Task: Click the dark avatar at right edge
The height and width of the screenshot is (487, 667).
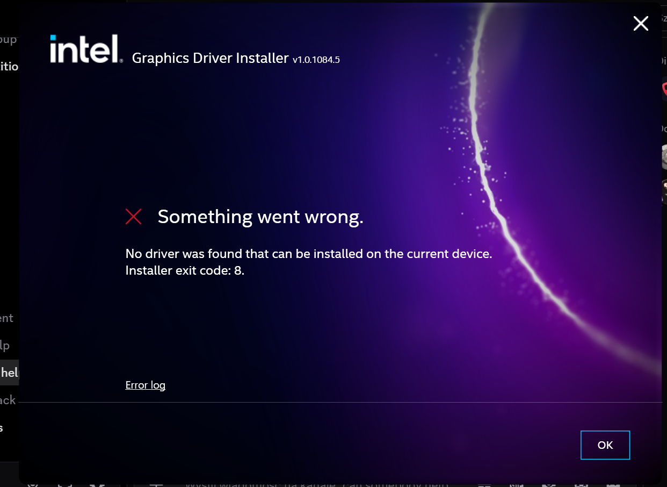Action: [664, 192]
